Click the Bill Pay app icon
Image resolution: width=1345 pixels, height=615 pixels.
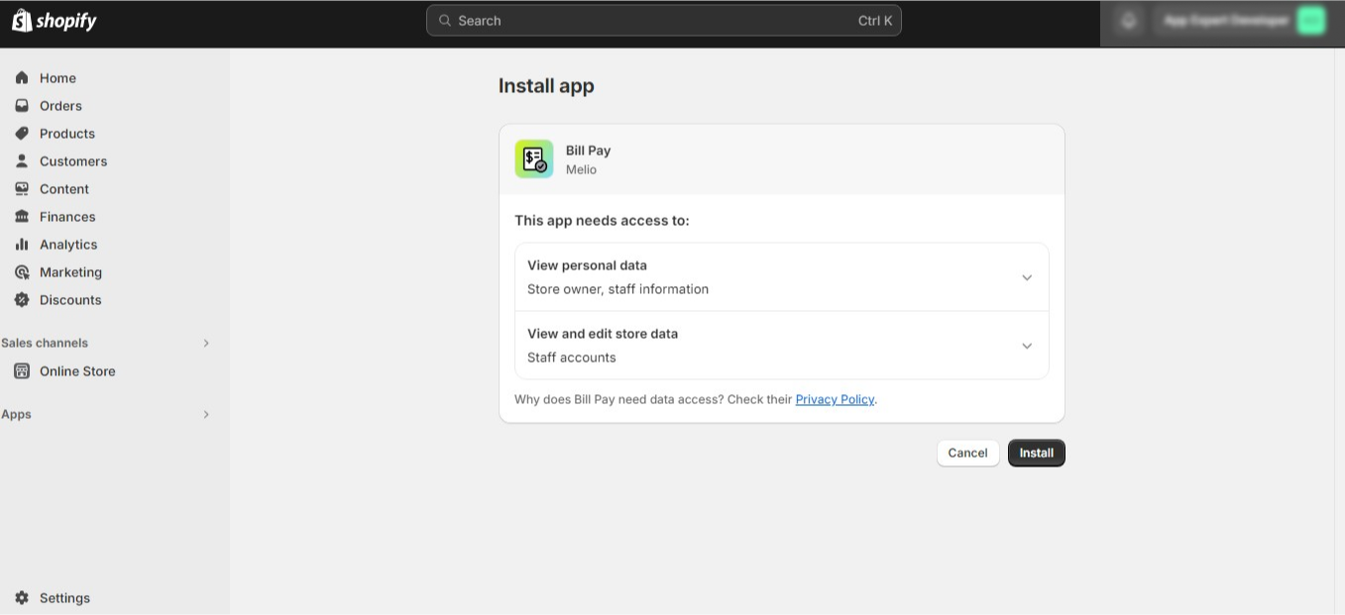pyautogui.click(x=534, y=159)
